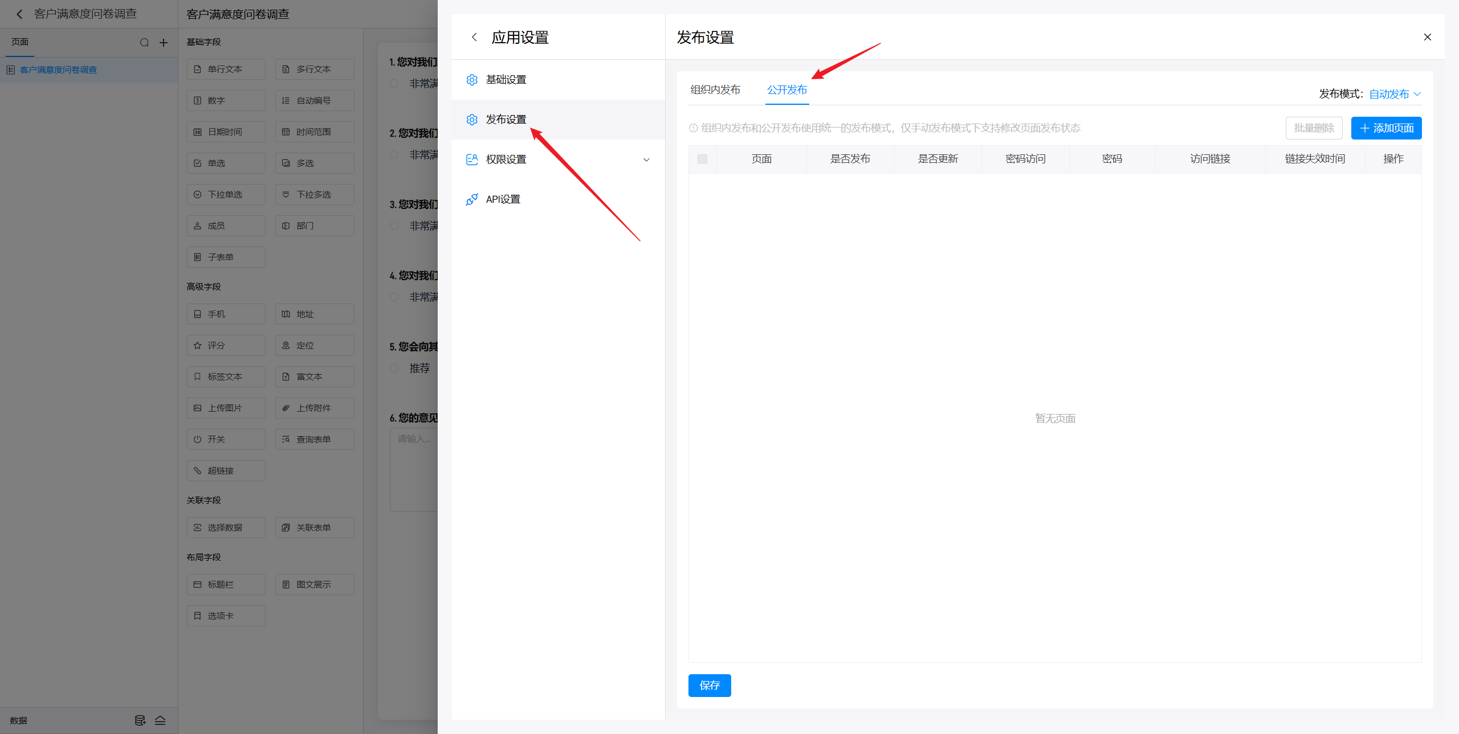
Task: Tick the select-all checkbox in table header
Action: click(x=702, y=159)
